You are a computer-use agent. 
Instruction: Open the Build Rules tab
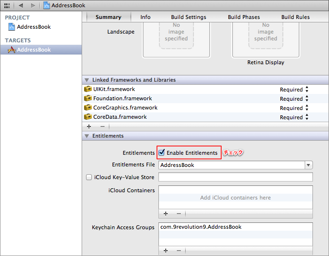pos(295,17)
